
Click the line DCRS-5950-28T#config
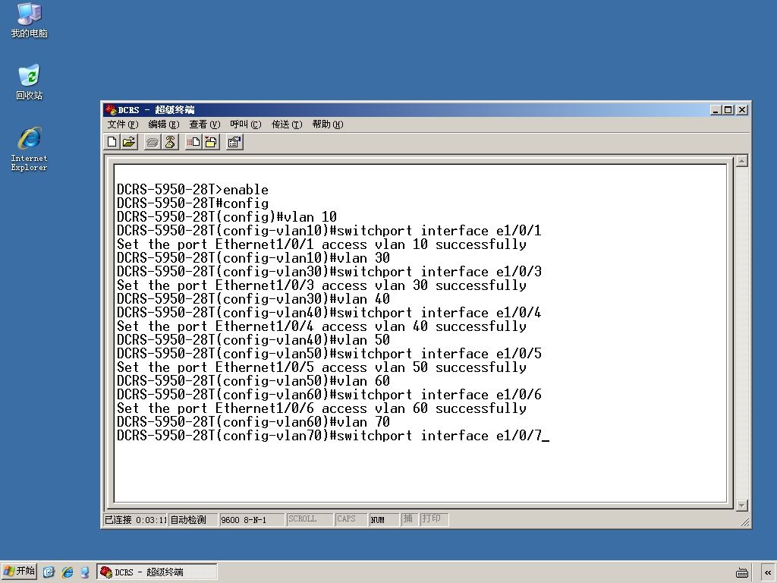(193, 203)
